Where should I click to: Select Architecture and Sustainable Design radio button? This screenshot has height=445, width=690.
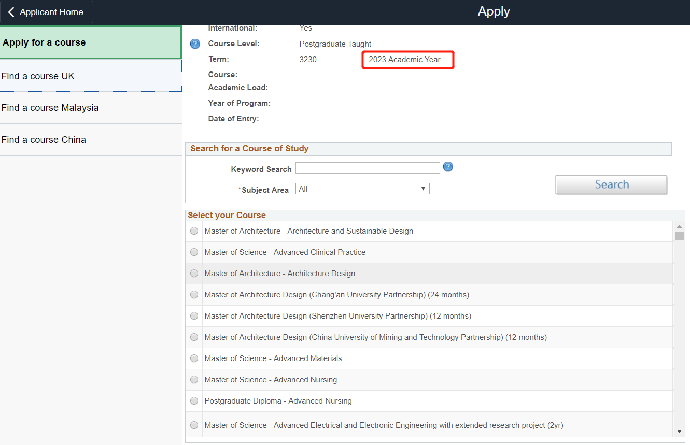[194, 231]
